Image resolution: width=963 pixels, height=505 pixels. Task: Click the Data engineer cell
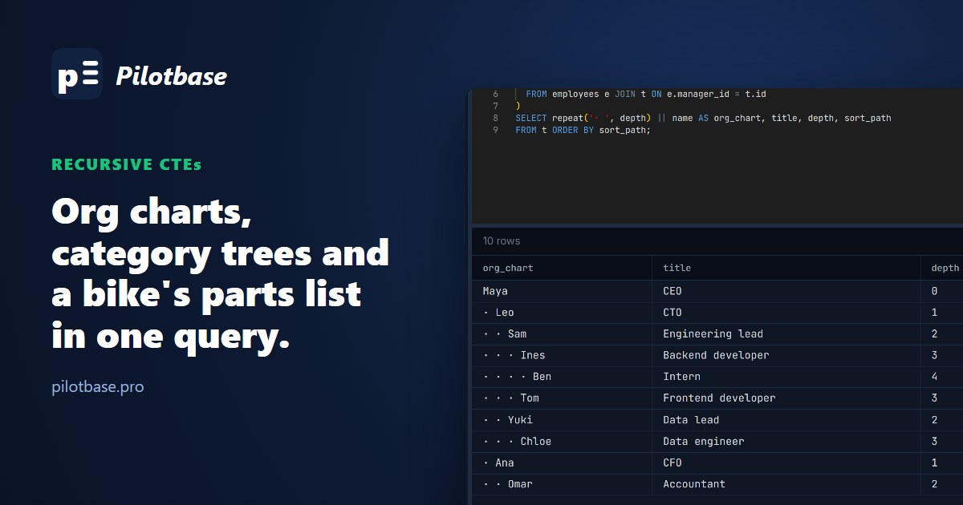pyautogui.click(x=786, y=442)
